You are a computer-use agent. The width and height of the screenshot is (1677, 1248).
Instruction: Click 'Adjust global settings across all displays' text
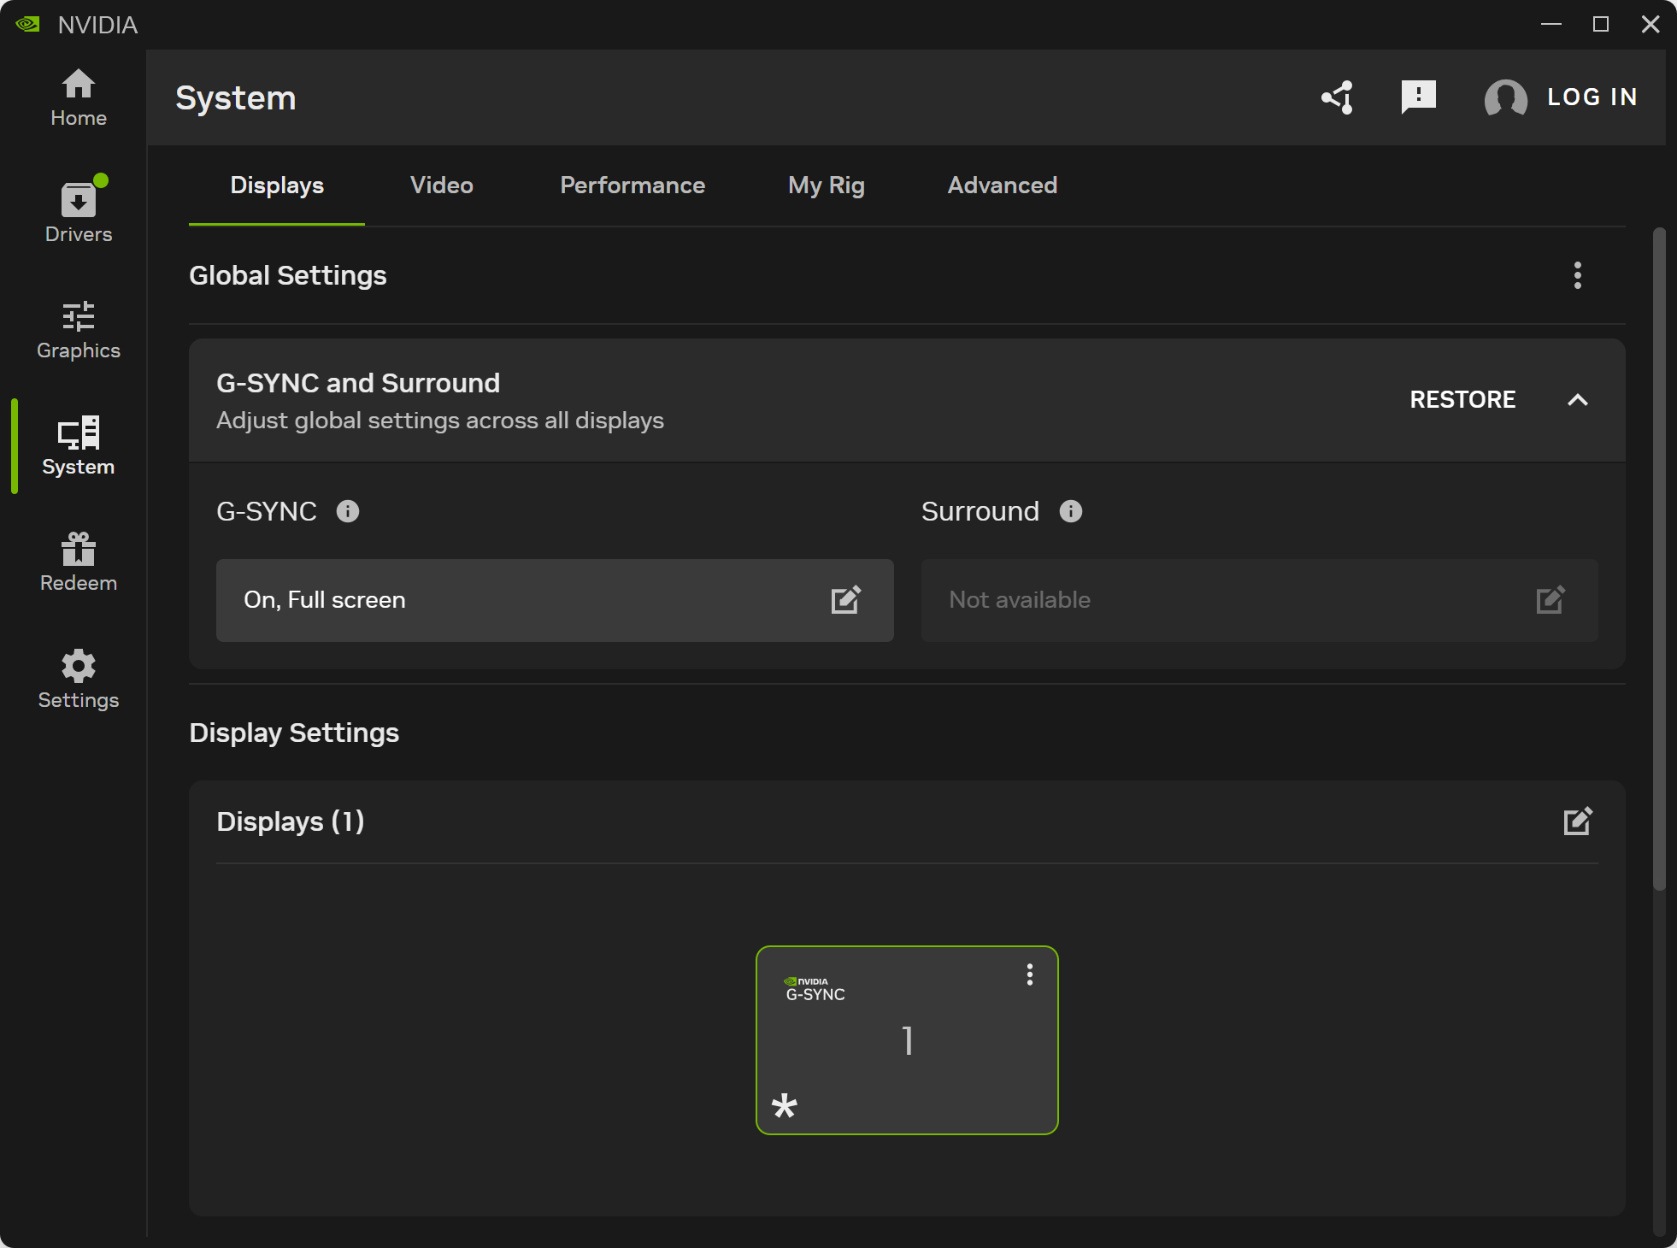pyautogui.click(x=440, y=421)
